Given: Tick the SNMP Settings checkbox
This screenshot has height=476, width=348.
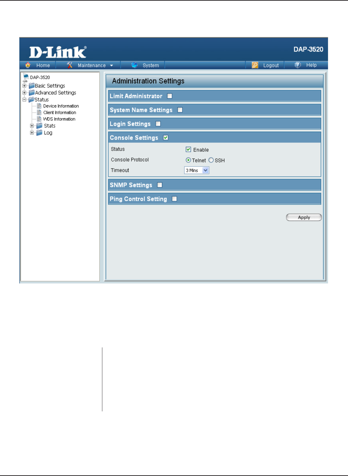Looking at the screenshot, I should (159, 185).
